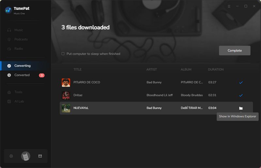Click checkmark icon for Drillaz row
This screenshot has width=261, height=168.
241,95
